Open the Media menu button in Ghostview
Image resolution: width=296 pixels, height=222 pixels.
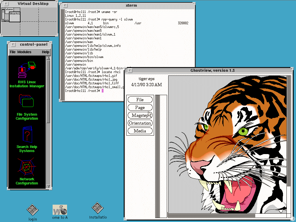[x=140, y=131]
